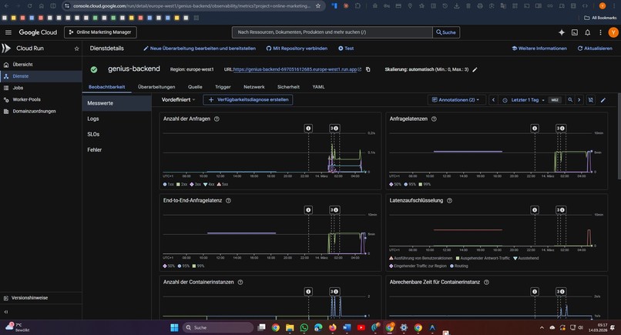Click the Gemini sparkle icon in header

click(562, 32)
